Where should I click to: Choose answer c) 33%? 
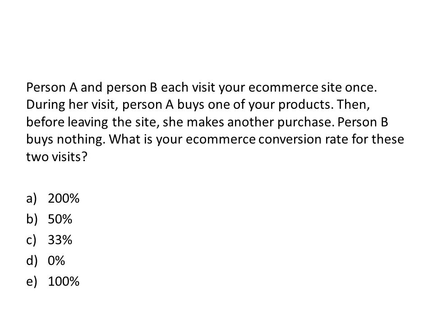(49, 240)
